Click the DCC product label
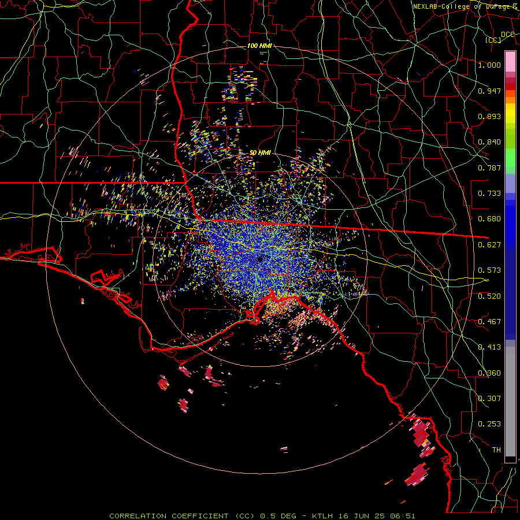520x520 pixels. coord(507,34)
